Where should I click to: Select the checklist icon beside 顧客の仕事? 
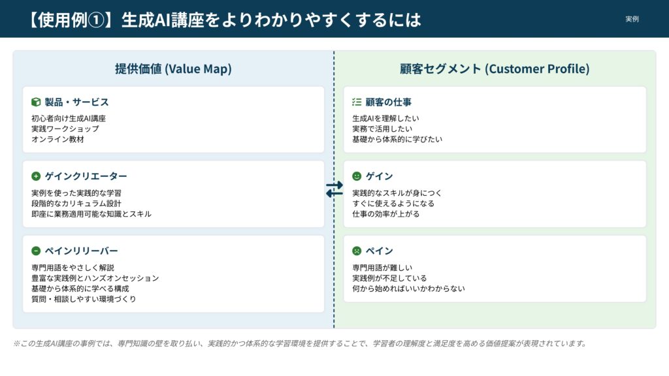(x=357, y=102)
